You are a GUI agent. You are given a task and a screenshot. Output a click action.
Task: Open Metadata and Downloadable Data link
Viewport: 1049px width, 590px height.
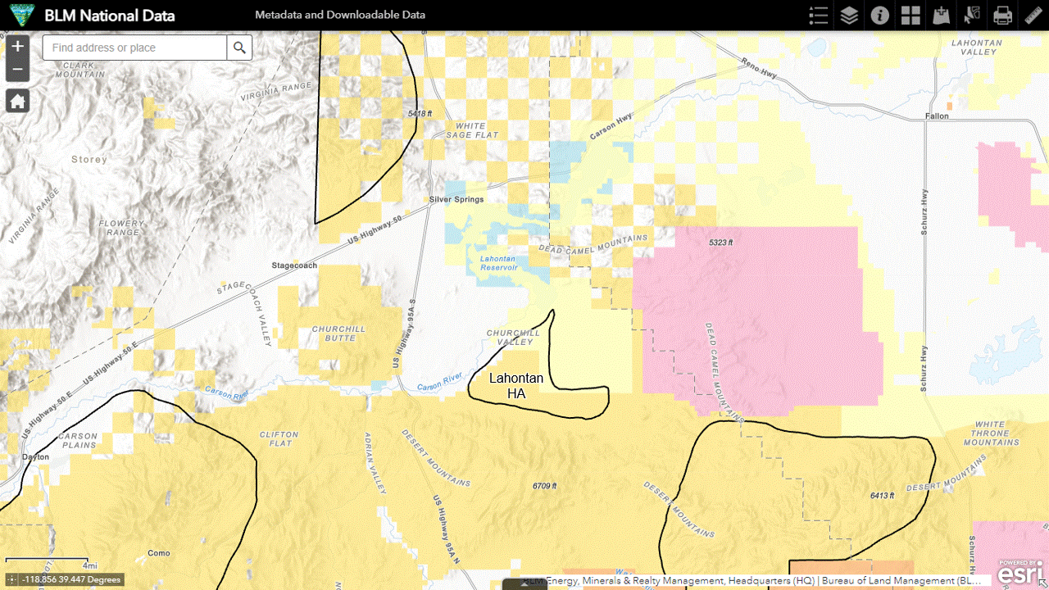click(x=339, y=16)
